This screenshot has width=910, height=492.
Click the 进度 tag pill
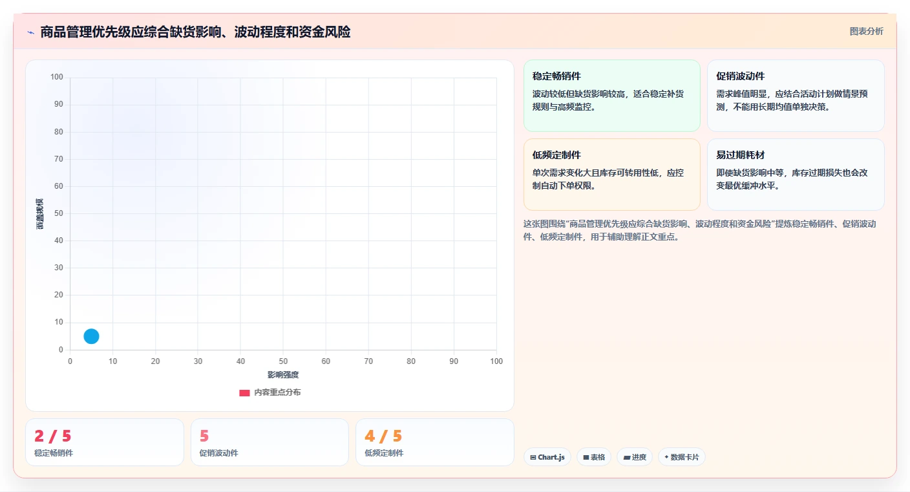tap(635, 457)
